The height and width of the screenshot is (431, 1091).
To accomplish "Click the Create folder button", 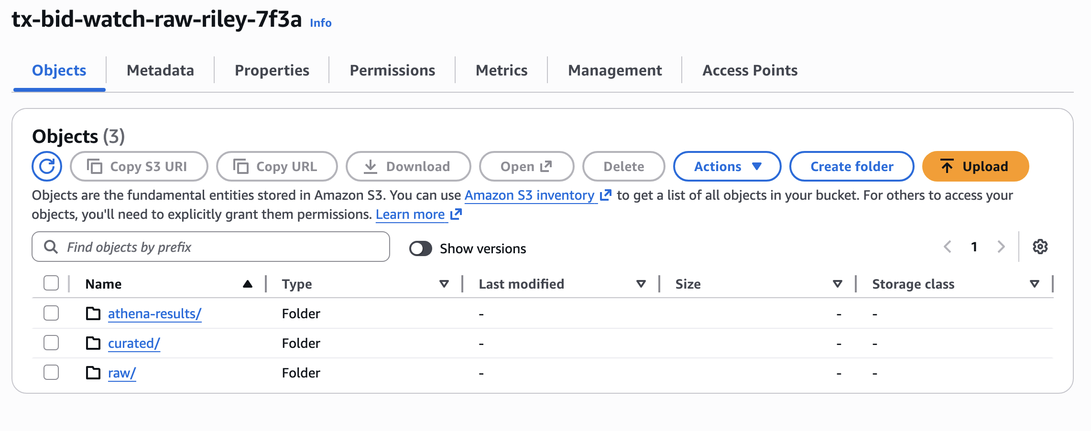I will (x=851, y=166).
